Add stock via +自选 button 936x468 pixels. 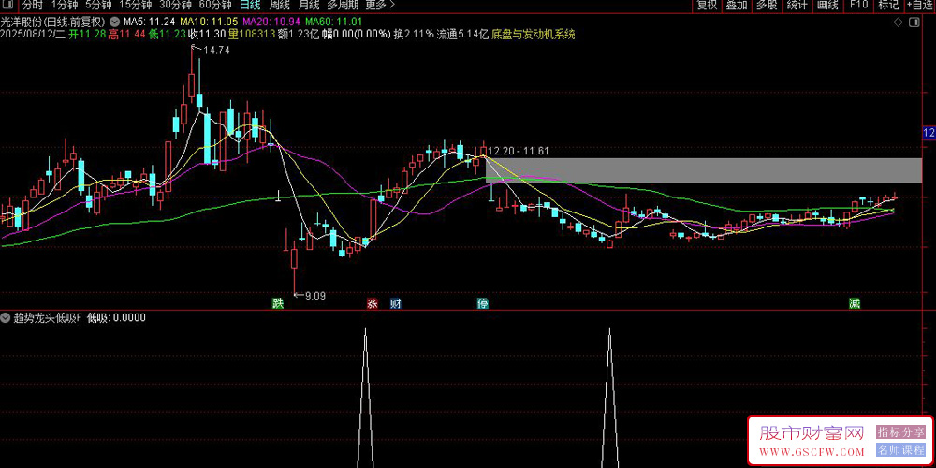pyautogui.click(x=920, y=6)
